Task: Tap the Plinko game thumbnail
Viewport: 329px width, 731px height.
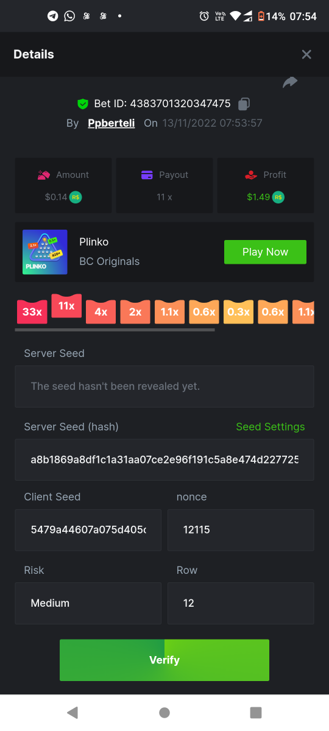Action: coord(45,252)
